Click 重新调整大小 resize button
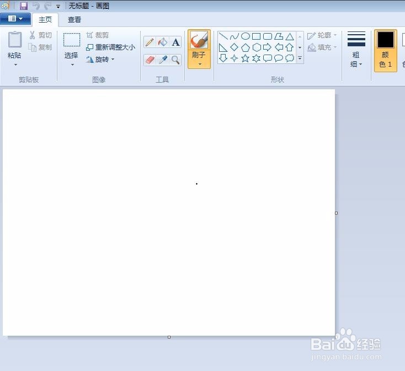This screenshot has width=405, height=371. click(x=110, y=47)
